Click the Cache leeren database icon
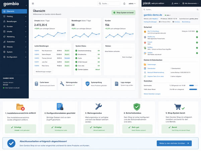The height and width of the screenshot is (151, 201). point(37,84)
